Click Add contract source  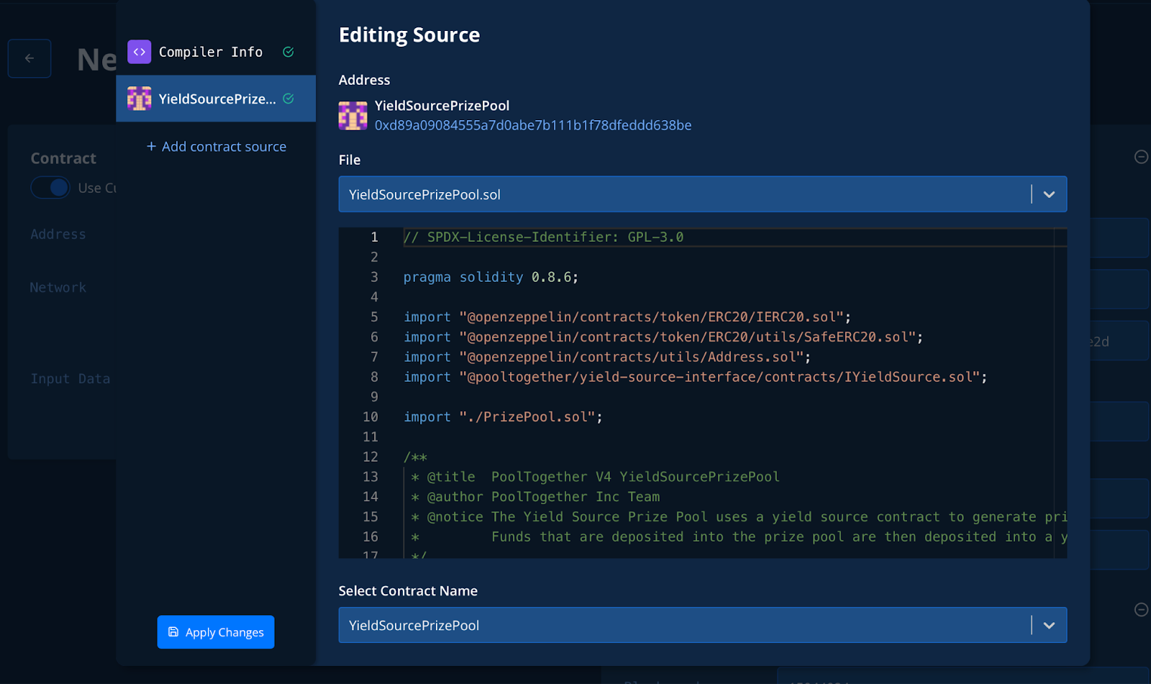coord(217,147)
